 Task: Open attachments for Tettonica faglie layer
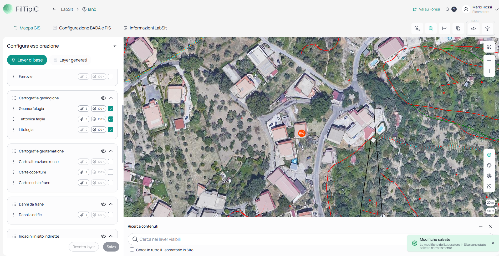pos(84,119)
